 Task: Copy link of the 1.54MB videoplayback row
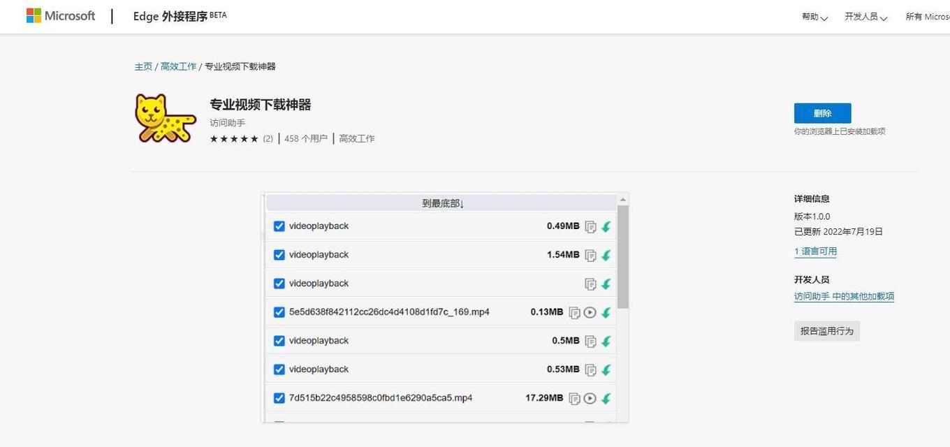click(x=590, y=255)
